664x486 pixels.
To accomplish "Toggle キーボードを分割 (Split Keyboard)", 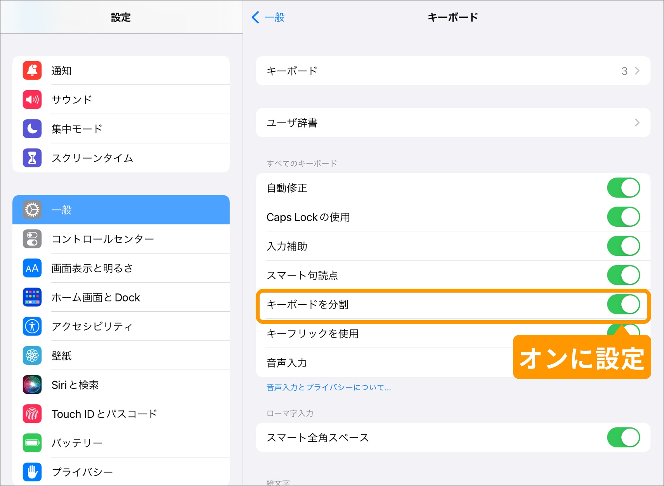I will click(623, 305).
